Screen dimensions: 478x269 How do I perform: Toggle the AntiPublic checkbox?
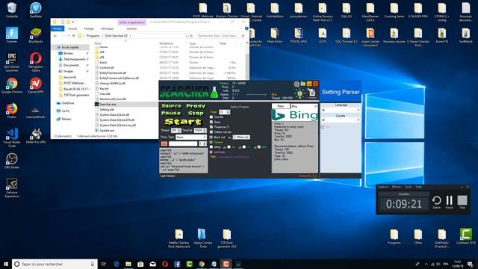coord(211,152)
